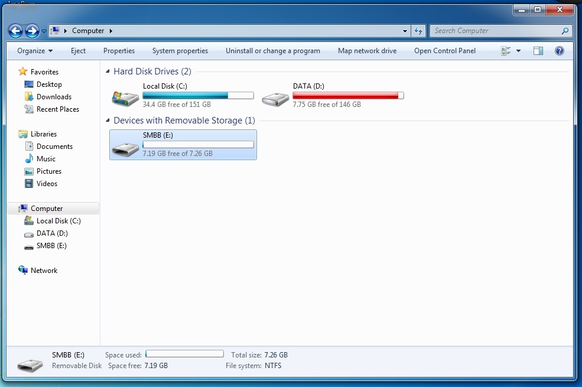This screenshot has height=387, width=582.
Task: Open recent pages dropdown next to Forward
Action: point(44,31)
